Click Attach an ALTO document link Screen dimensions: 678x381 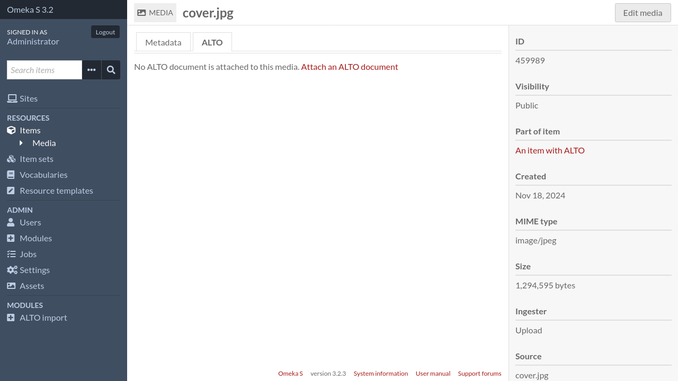click(x=350, y=67)
